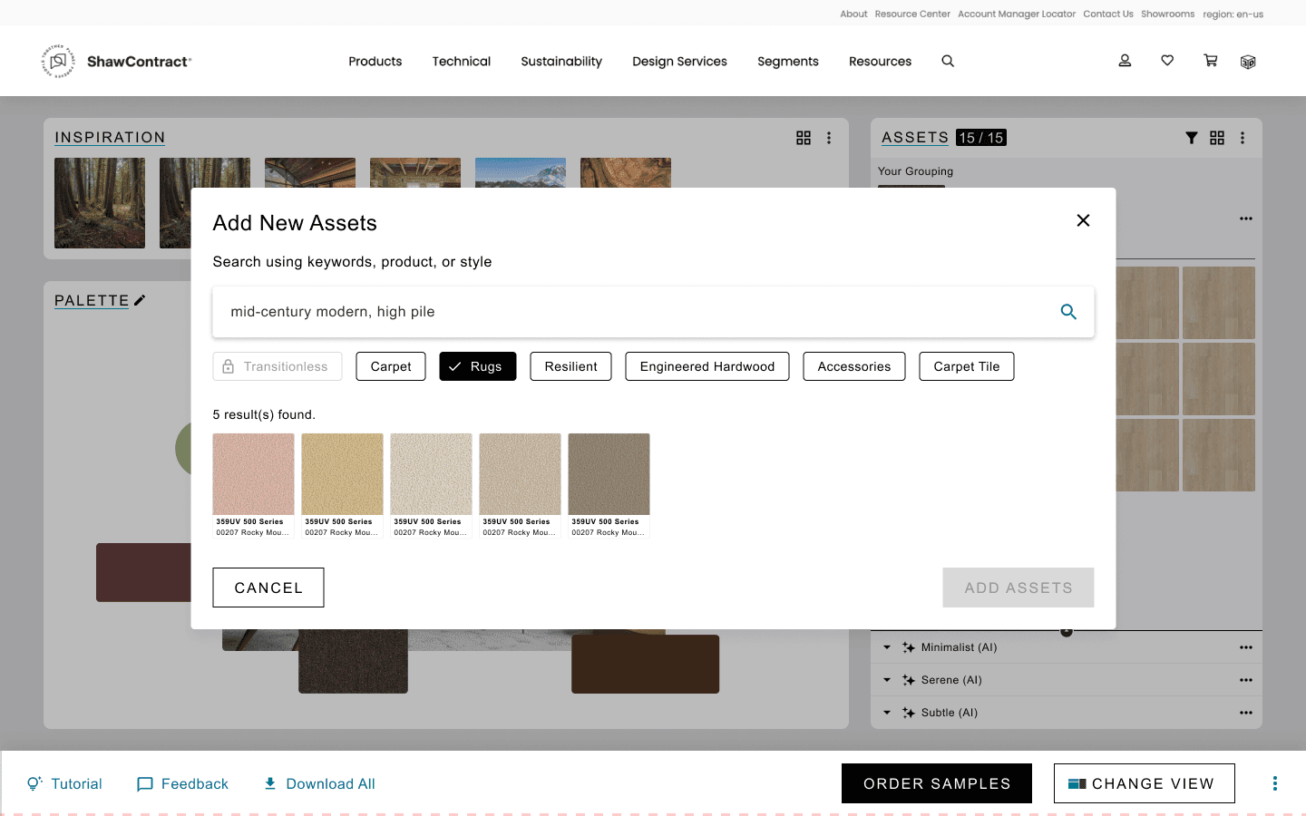Open the Segments menu

click(x=788, y=62)
